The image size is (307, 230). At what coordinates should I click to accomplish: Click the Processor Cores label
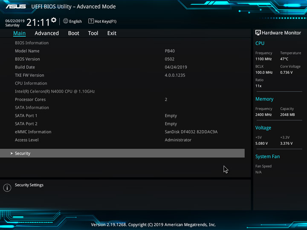point(30,99)
